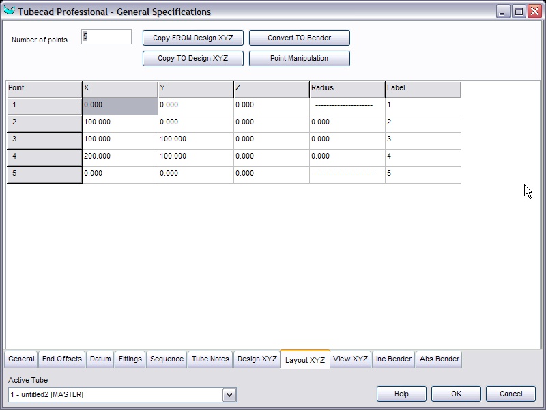Viewport: 546px width, 410px height.
Task: Open the Inc Bender tab
Action: 394,359
